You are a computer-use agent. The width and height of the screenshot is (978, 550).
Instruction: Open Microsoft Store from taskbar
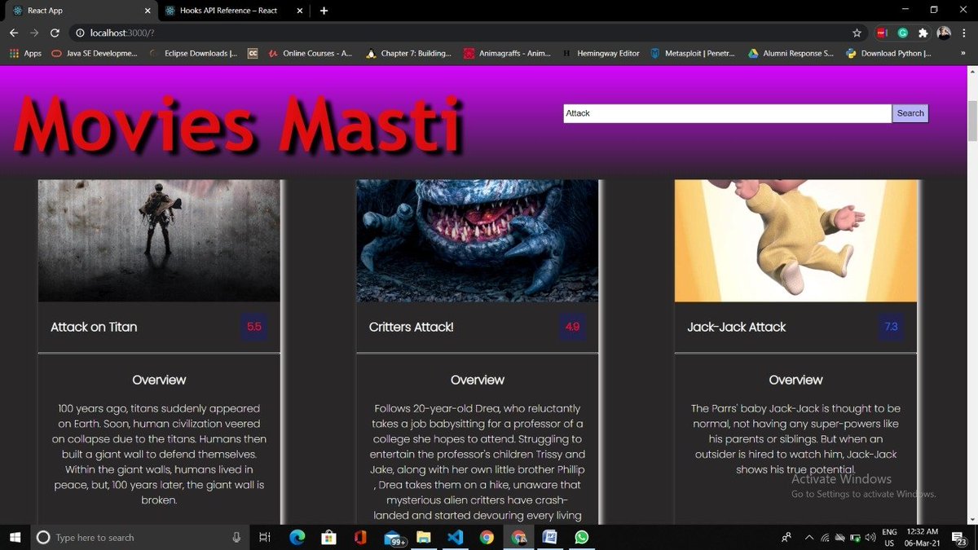point(328,537)
